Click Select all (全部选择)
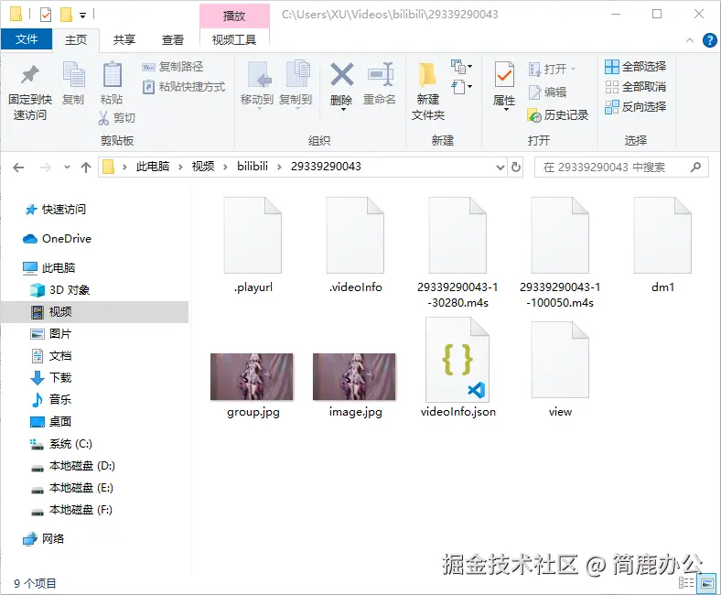This screenshot has height=595, width=721. (636, 67)
